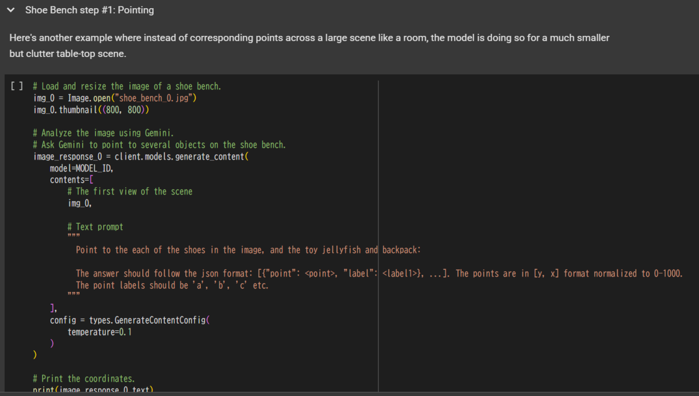This screenshot has width=699, height=396.
Task: Click the "# Ask Gemini to point" comment
Action: pyautogui.click(x=159, y=145)
